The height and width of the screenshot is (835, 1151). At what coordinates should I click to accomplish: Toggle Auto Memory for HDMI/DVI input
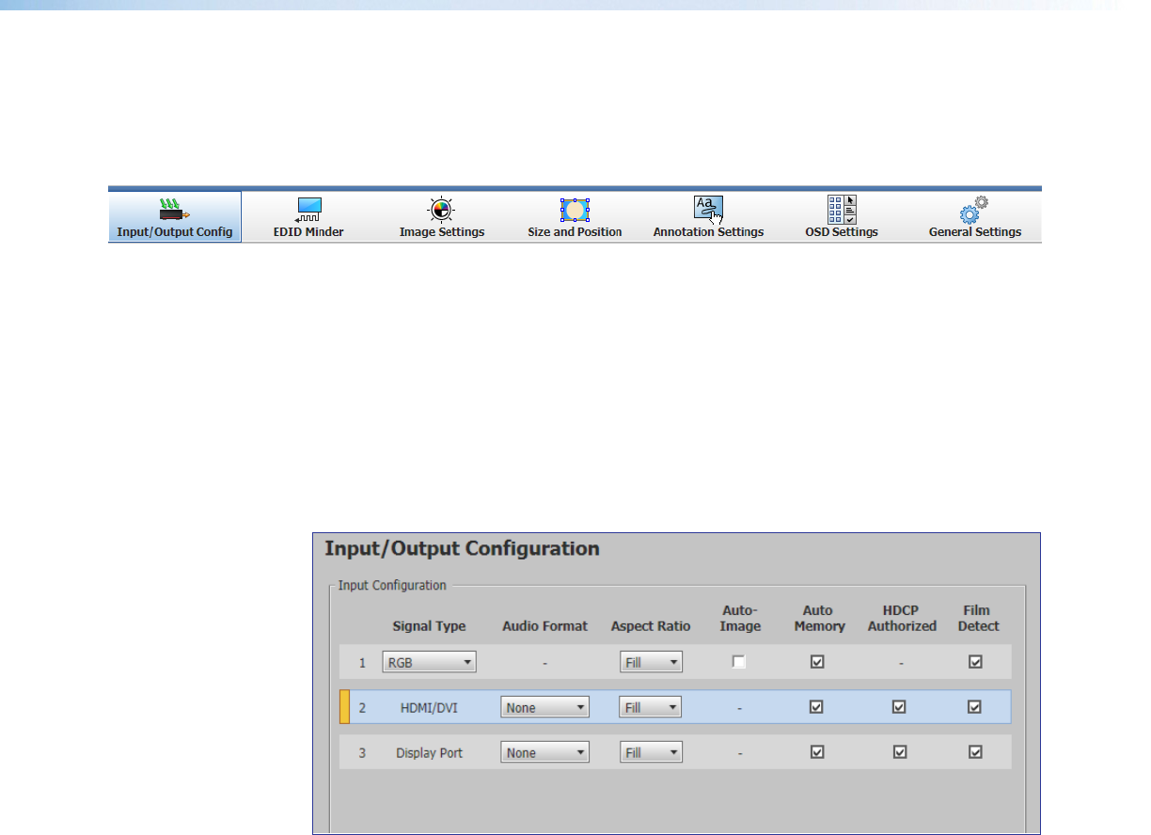pyautogui.click(x=817, y=707)
